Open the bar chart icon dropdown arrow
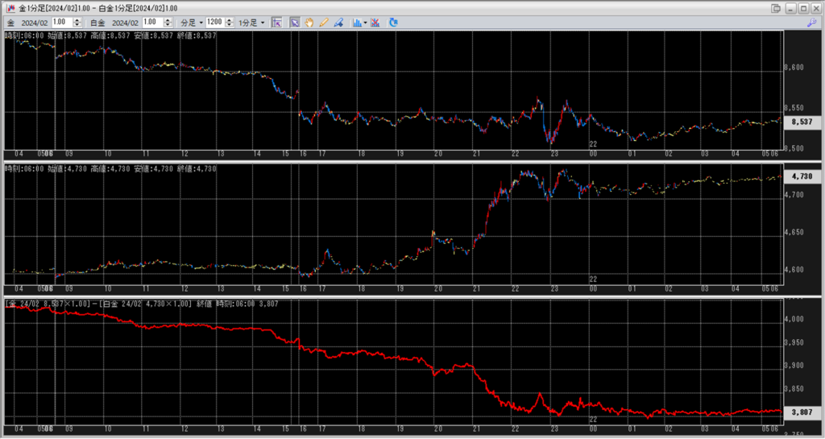 coord(366,23)
